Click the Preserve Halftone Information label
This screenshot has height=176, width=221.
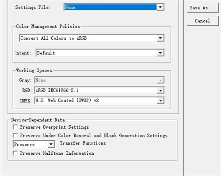click(x=57, y=153)
